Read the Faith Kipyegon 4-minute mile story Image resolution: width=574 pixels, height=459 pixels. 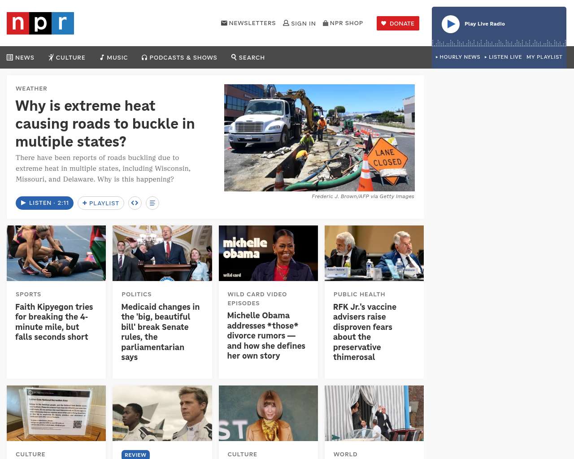coord(54,322)
